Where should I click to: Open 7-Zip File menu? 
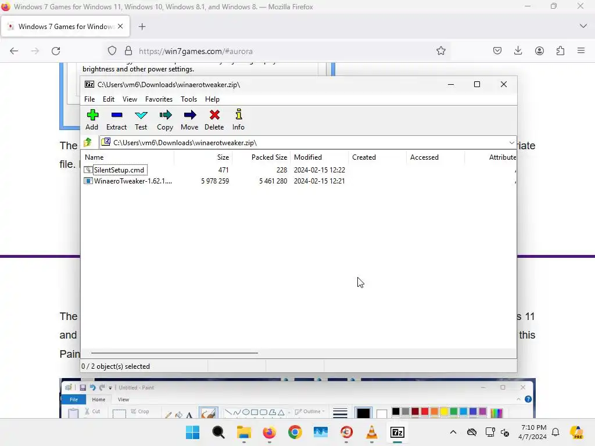(x=89, y=99)
